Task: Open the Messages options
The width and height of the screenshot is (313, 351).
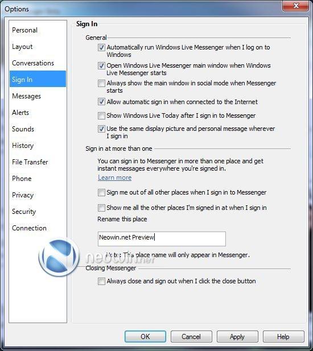Action: click(38, 96)
